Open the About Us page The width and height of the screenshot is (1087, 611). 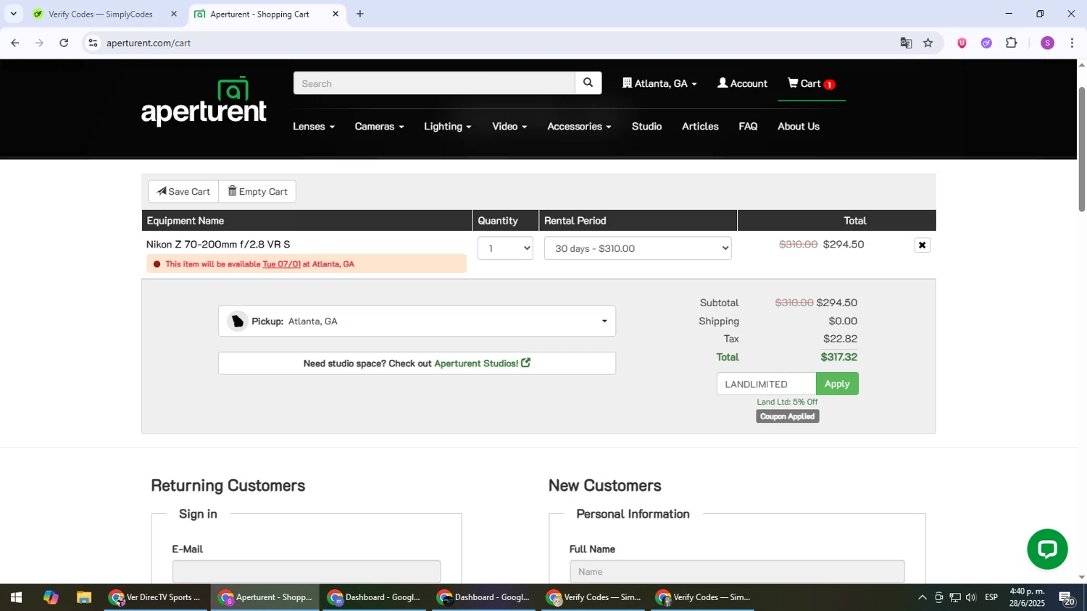[x=799, y=127]
